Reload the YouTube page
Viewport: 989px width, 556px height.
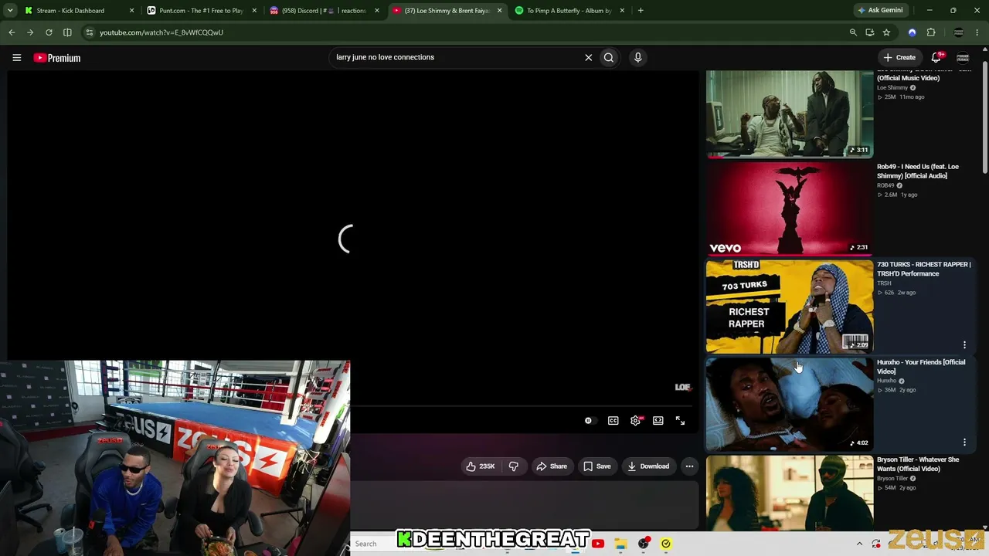49,32
